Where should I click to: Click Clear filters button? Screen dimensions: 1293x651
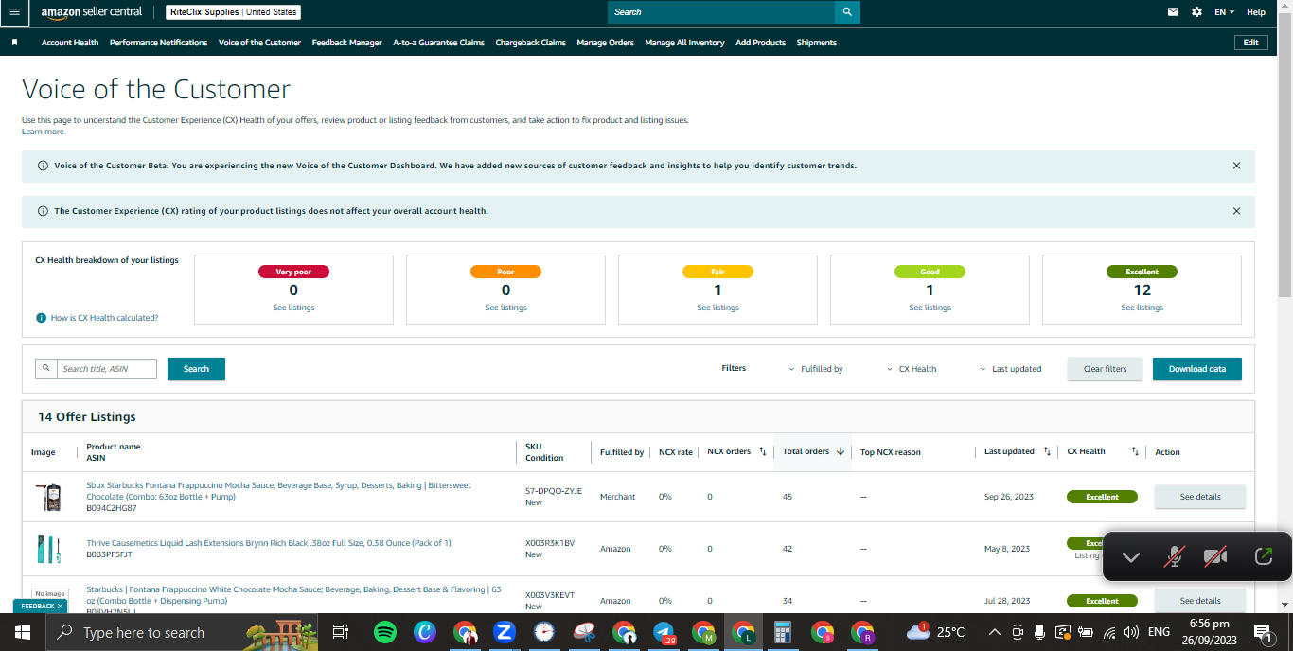pyautogui.click(x=1106, y=369)
